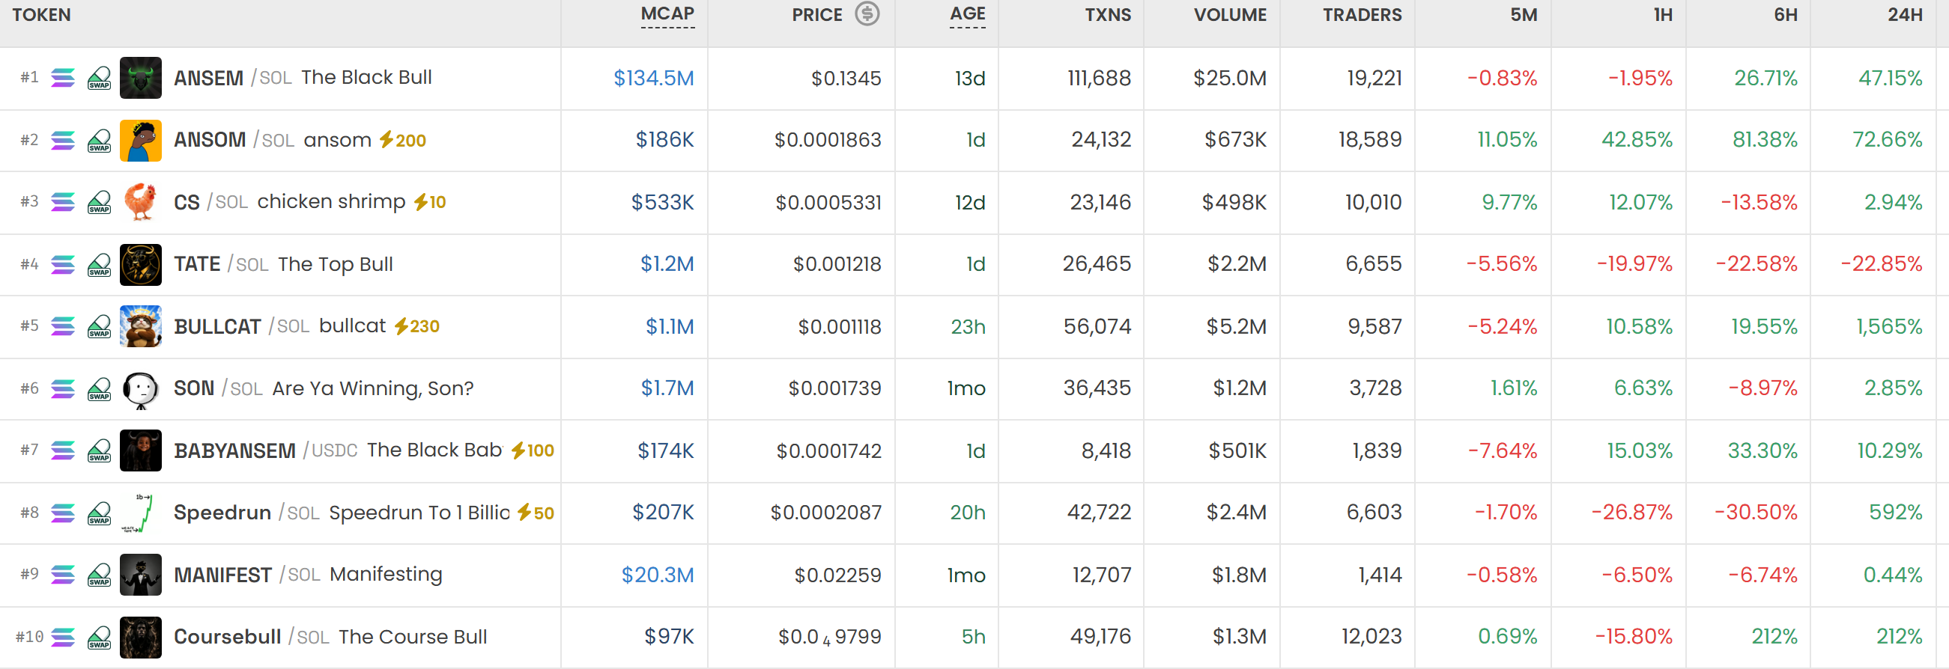
Task: Open the swap icon on Speedrun row
Action: 99,513
